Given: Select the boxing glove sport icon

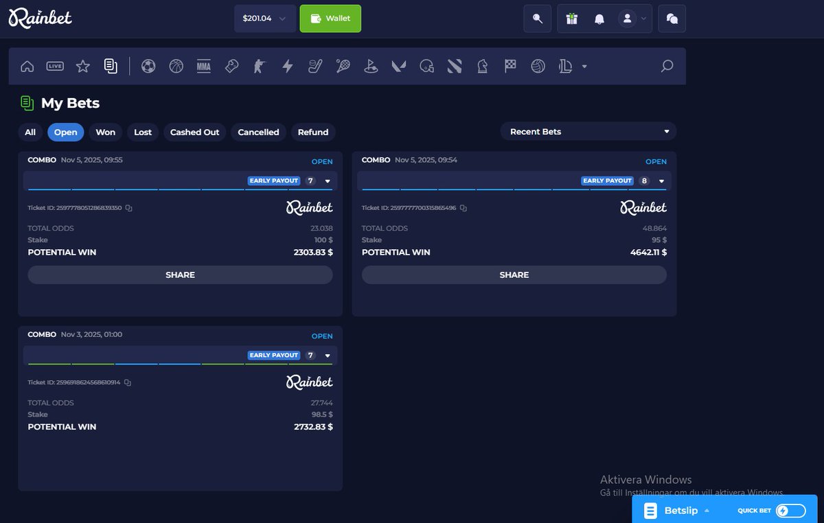Looking at the screenshot, I should (x=231, y=67).
